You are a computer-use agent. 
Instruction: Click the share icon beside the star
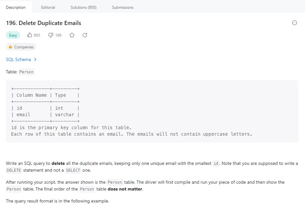pos(85,35)
